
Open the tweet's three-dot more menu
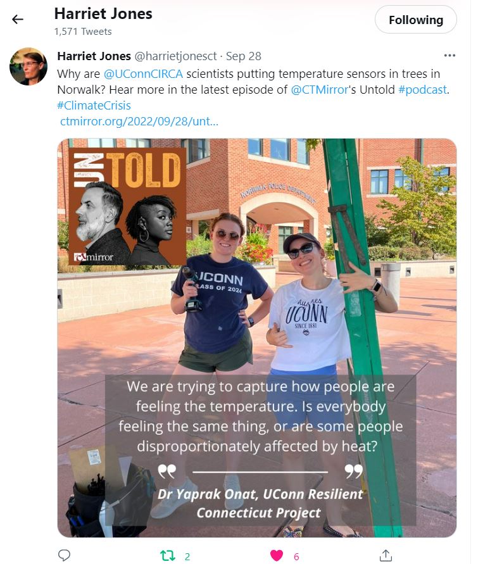click(449, 56)
